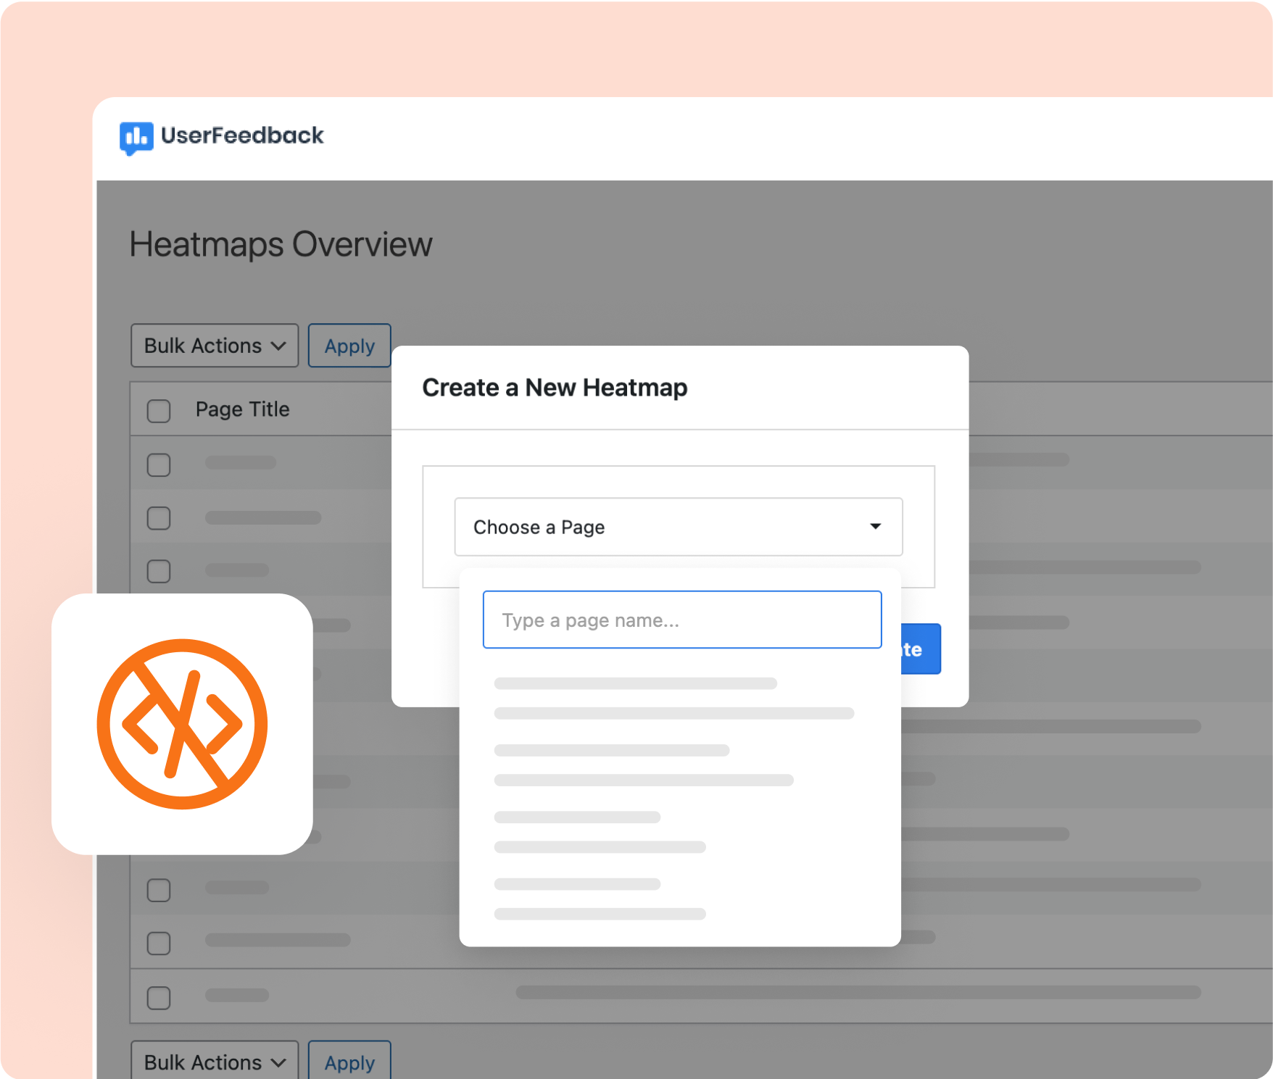1273x1079 pixels.
Task: Toggle the select-all checkbox beside Page Title
Action: pos(159,411)
